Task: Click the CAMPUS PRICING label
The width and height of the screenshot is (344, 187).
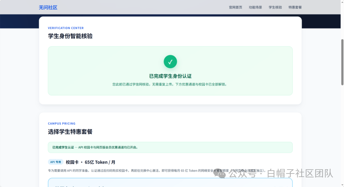Action: (62, 123)
